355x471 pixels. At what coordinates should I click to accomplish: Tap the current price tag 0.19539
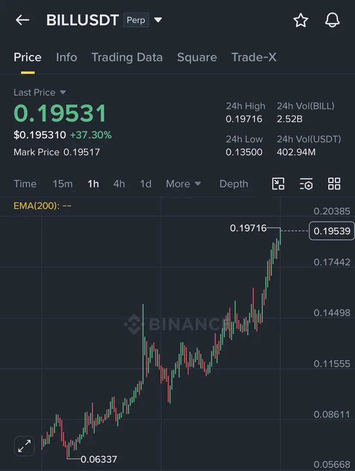(x=332, y=231)
